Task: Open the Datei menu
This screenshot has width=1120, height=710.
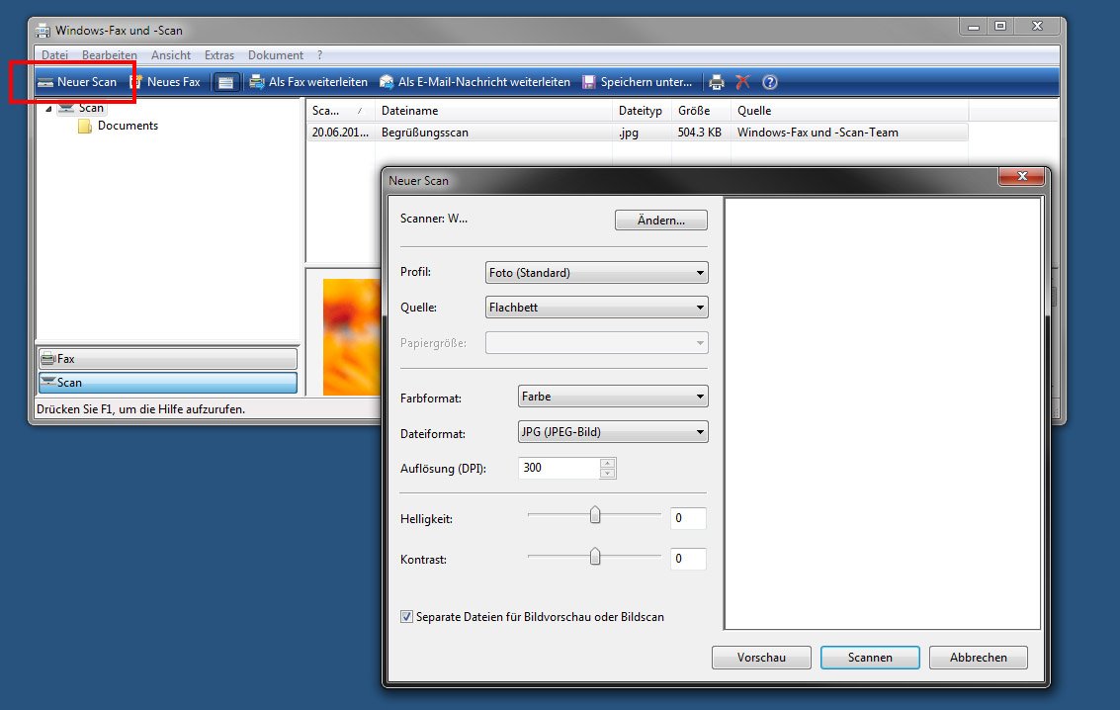Action: [x=54, y=54]
